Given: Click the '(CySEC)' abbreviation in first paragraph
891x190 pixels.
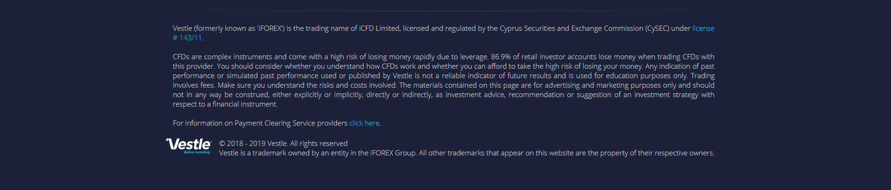Looking at the screenshot, I should point(657,28).
